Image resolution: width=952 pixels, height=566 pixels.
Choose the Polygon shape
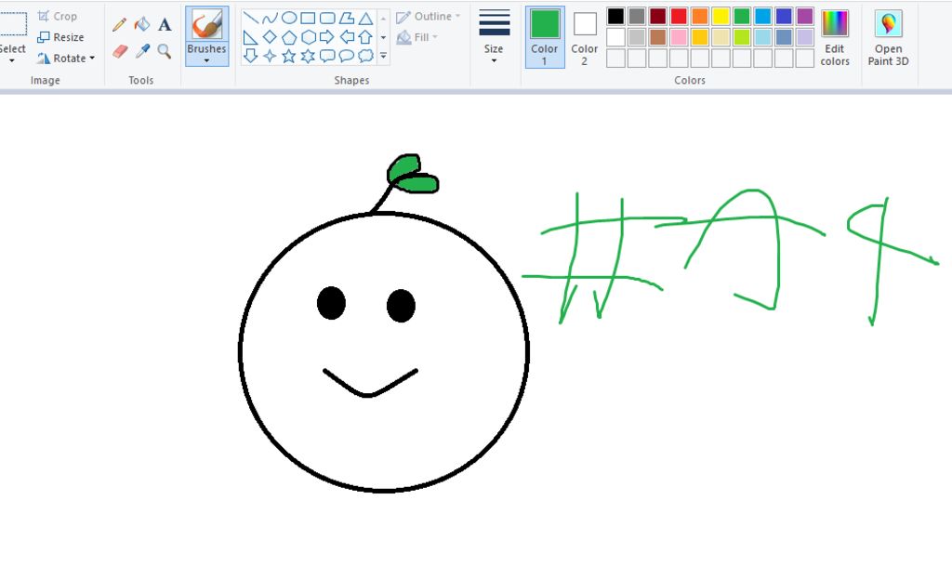point(346,18)
